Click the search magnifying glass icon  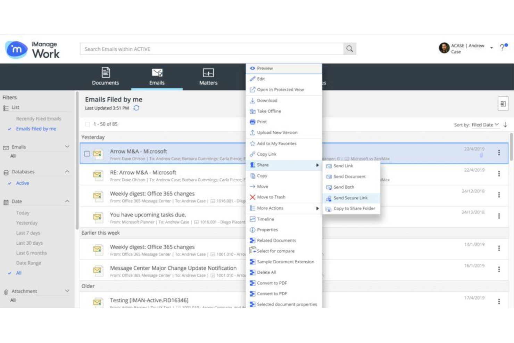(349, 48)
